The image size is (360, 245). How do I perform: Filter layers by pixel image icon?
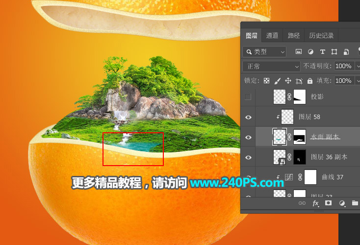pyautogui.click(x=299, y=51)
